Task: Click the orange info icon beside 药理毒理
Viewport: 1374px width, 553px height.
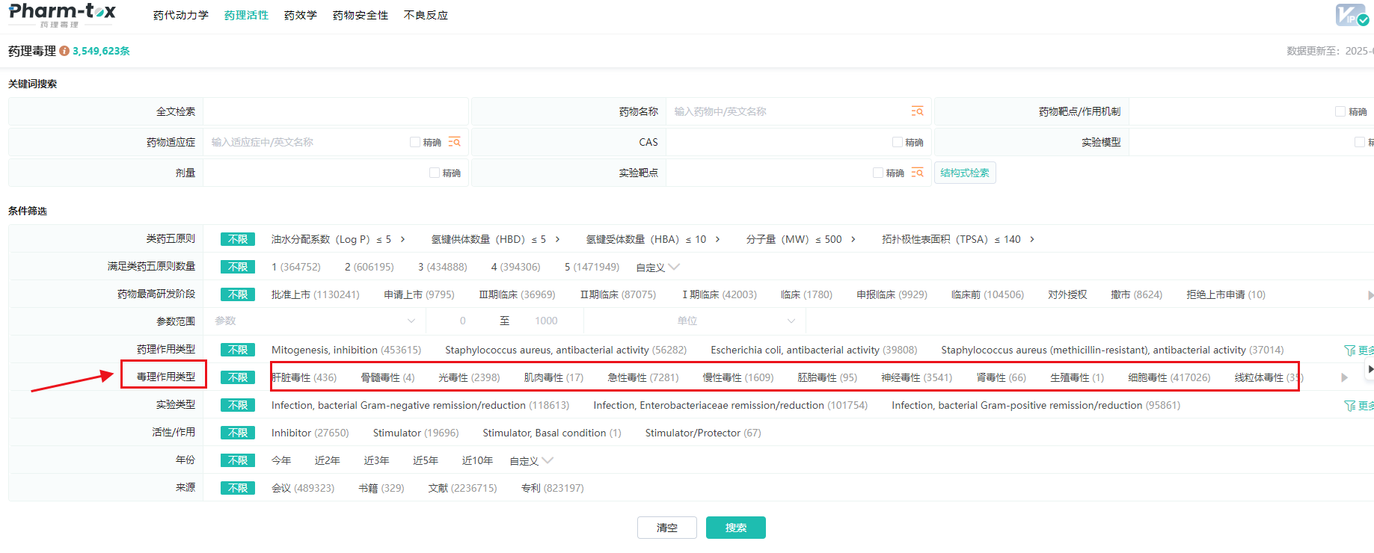Action: coord(64,51)
